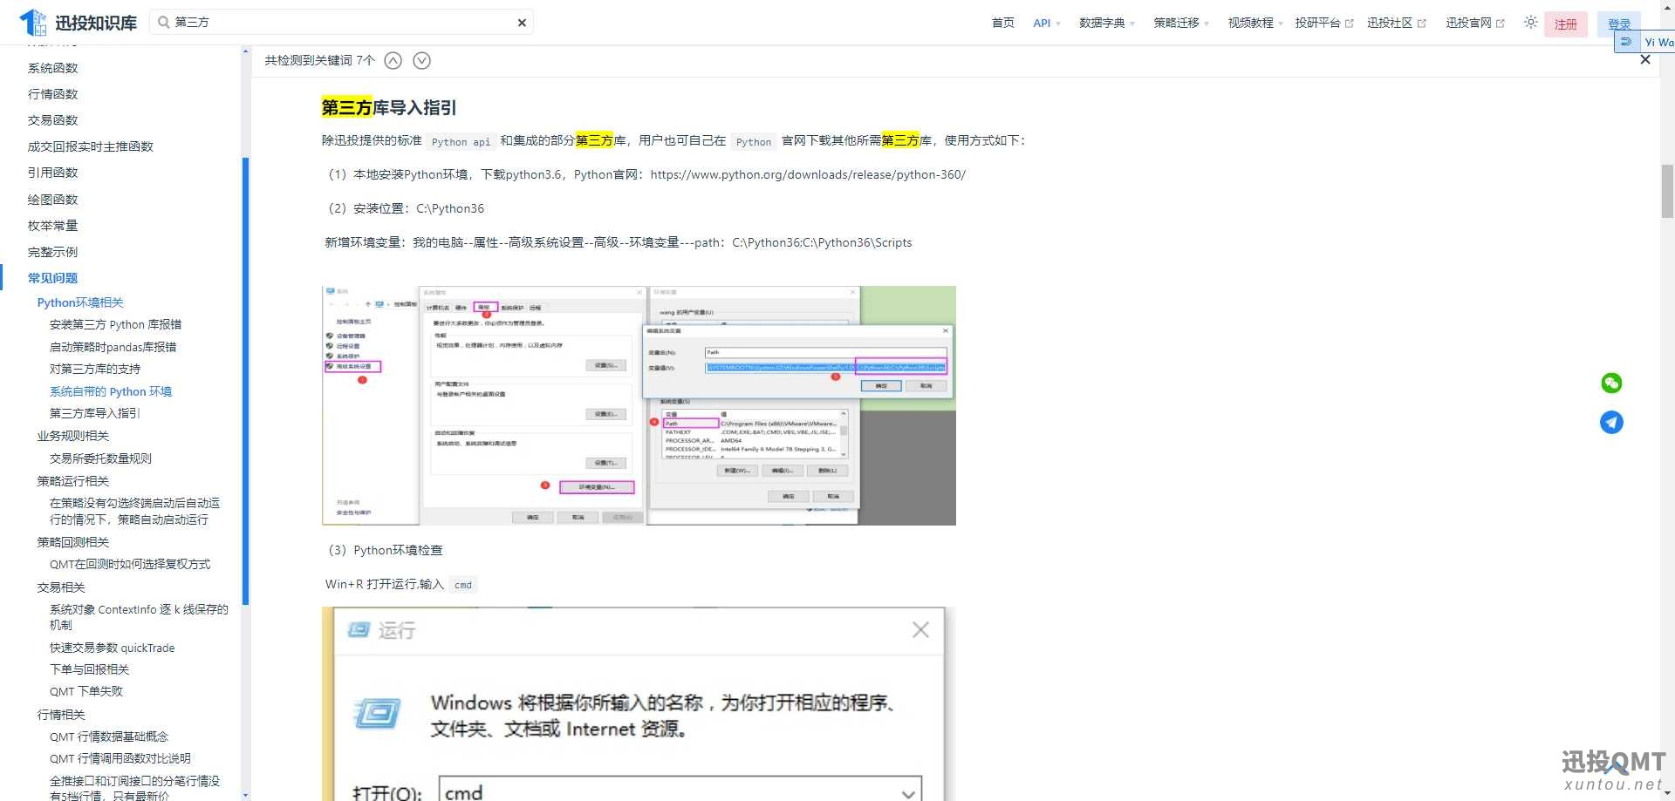The width and height of the screenshot is (1675, 801).
Task: Open 对第三方库的支持 entry
Action: [95, 369]
